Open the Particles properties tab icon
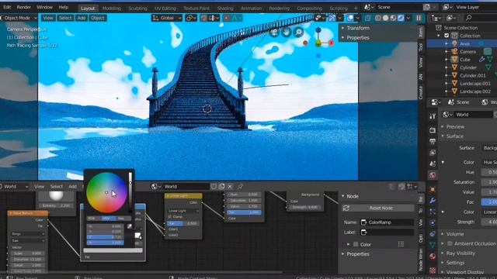 (x=433, y=212)
